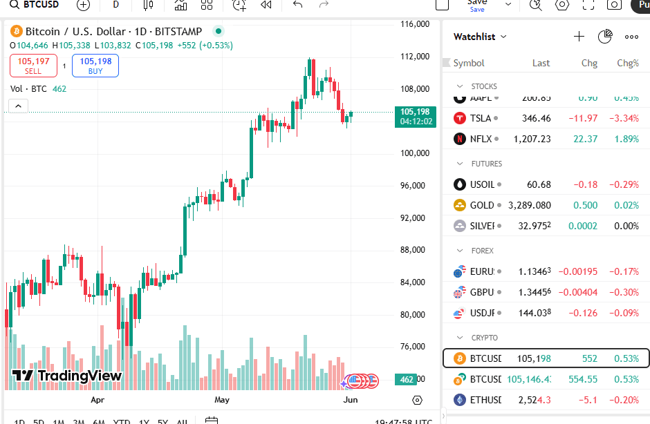
Task: Open watchlist sector allocation pie icon
Action: click(605, 36)
